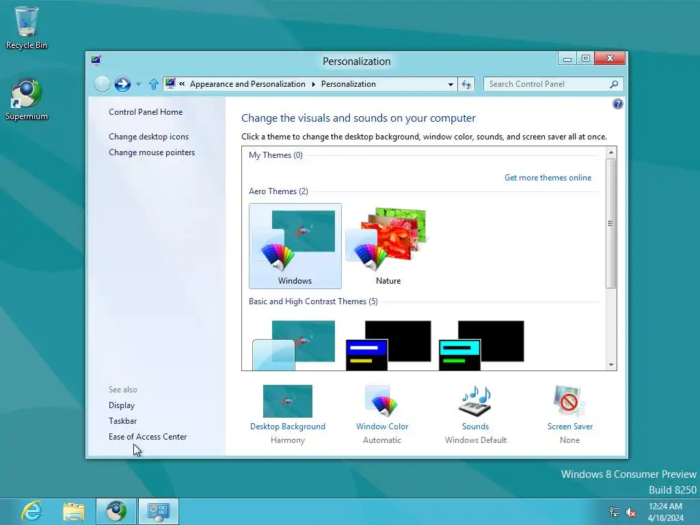This screenshot has height=525, width=700.
Task: Open the Supermium desktop shortcut
Action: coord(27,99)
